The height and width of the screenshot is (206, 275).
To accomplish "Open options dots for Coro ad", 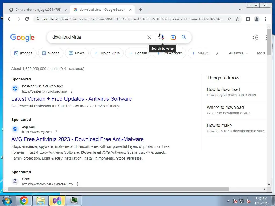I will pyautogui.click(x=77, y=184).
